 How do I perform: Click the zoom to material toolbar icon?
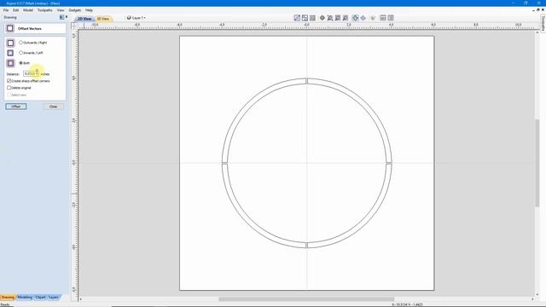(x=338, y=18)
